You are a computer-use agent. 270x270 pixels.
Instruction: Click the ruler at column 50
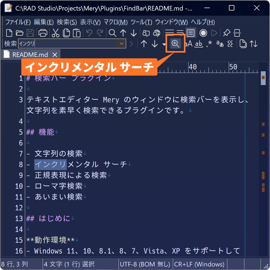[x=233, y=67]
